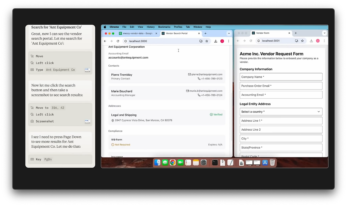Select the Vendor Search Portal tab
The image size is (347, 206).
tap(181, 33)
